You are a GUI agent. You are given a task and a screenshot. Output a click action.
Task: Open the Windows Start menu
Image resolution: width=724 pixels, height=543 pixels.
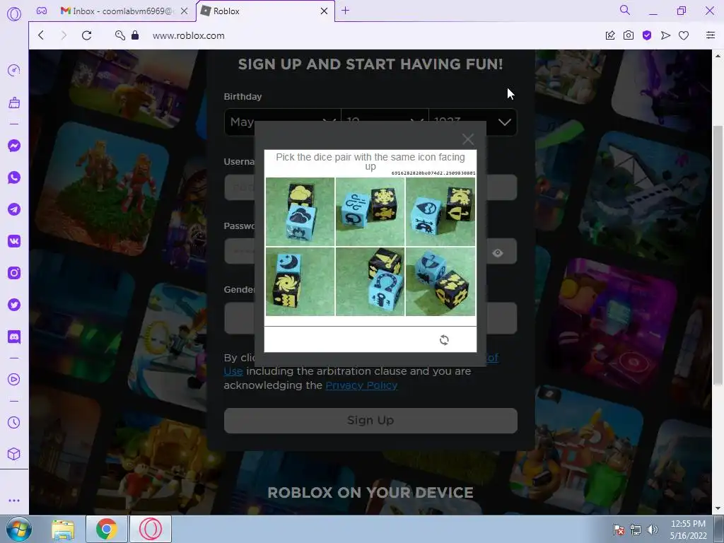click(x=18, y=529)
